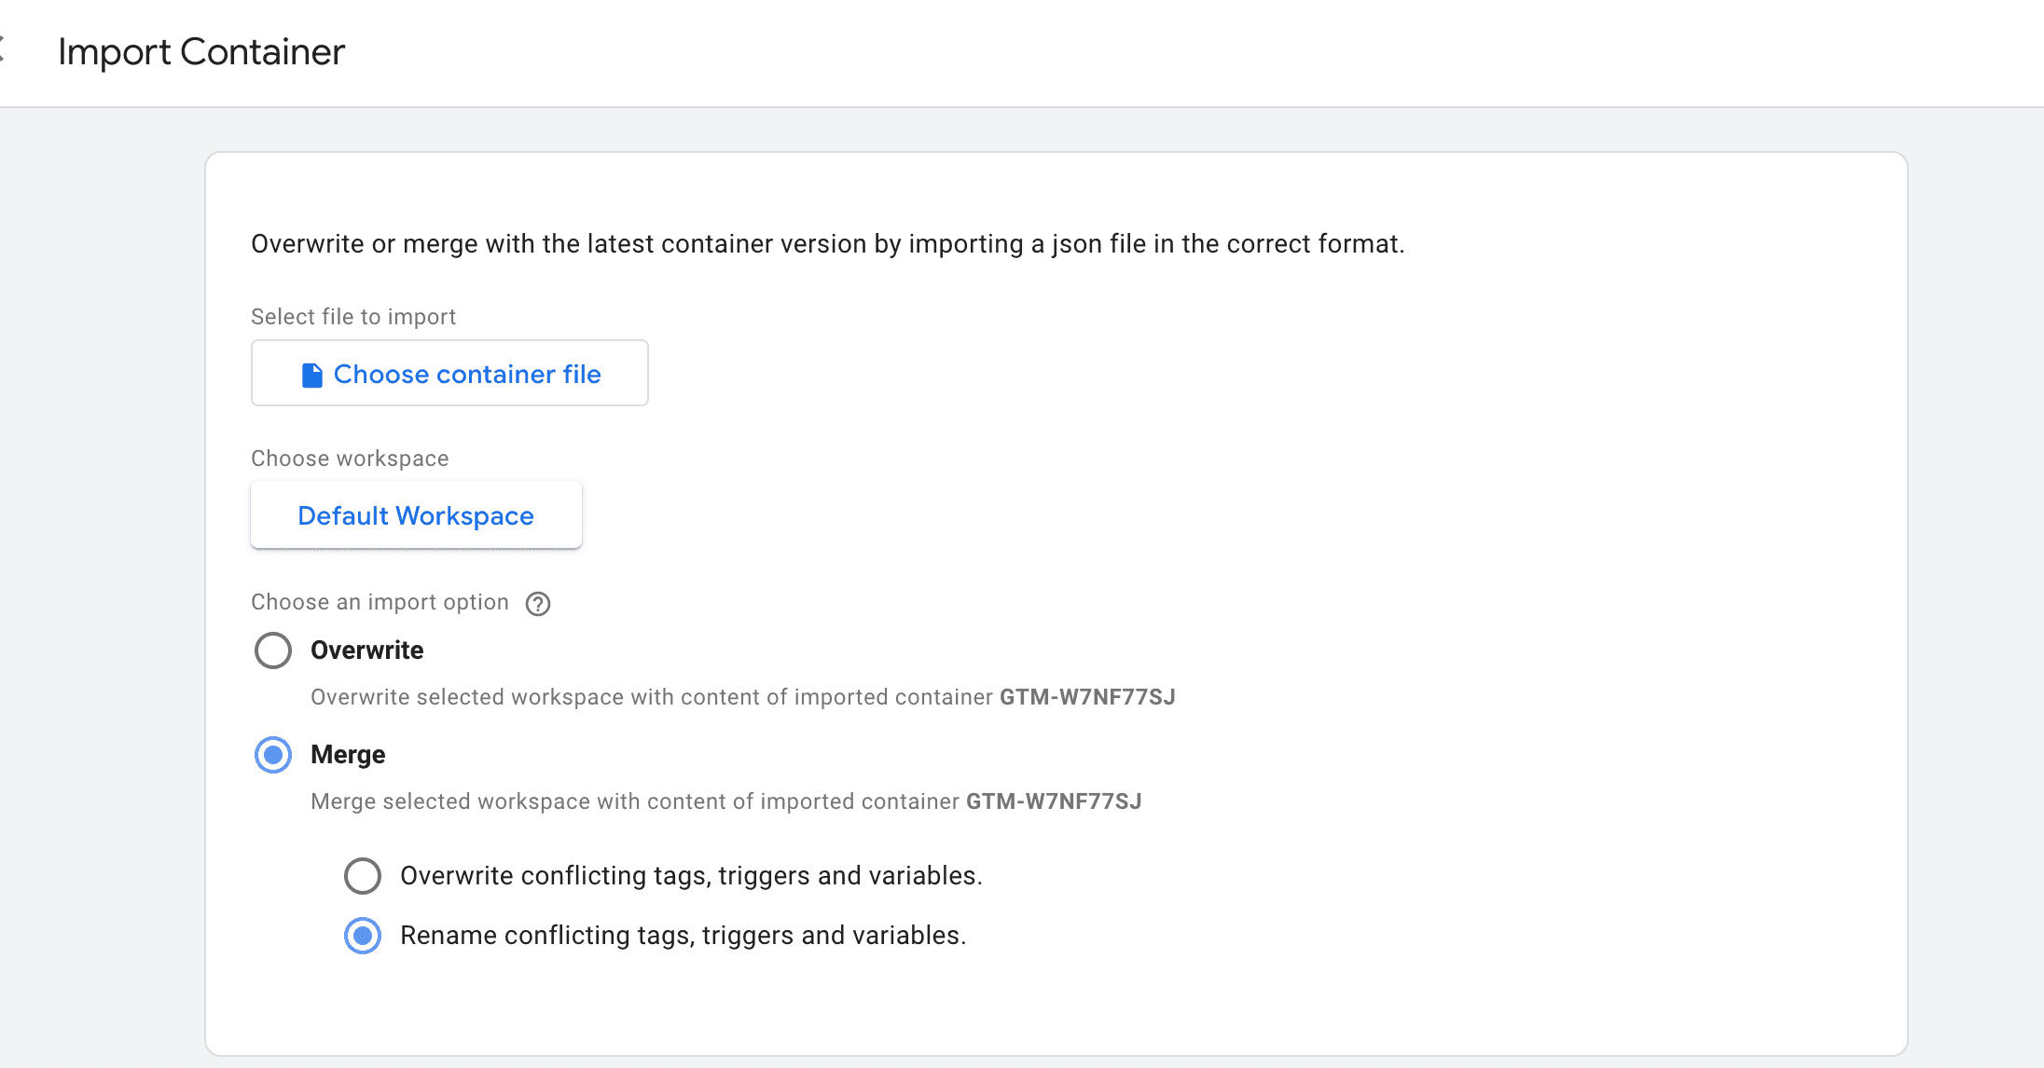Choose Overwrite conflicting tags, triggers and variables
Screen dimensions: 2044x1068
tap(363, 876)
